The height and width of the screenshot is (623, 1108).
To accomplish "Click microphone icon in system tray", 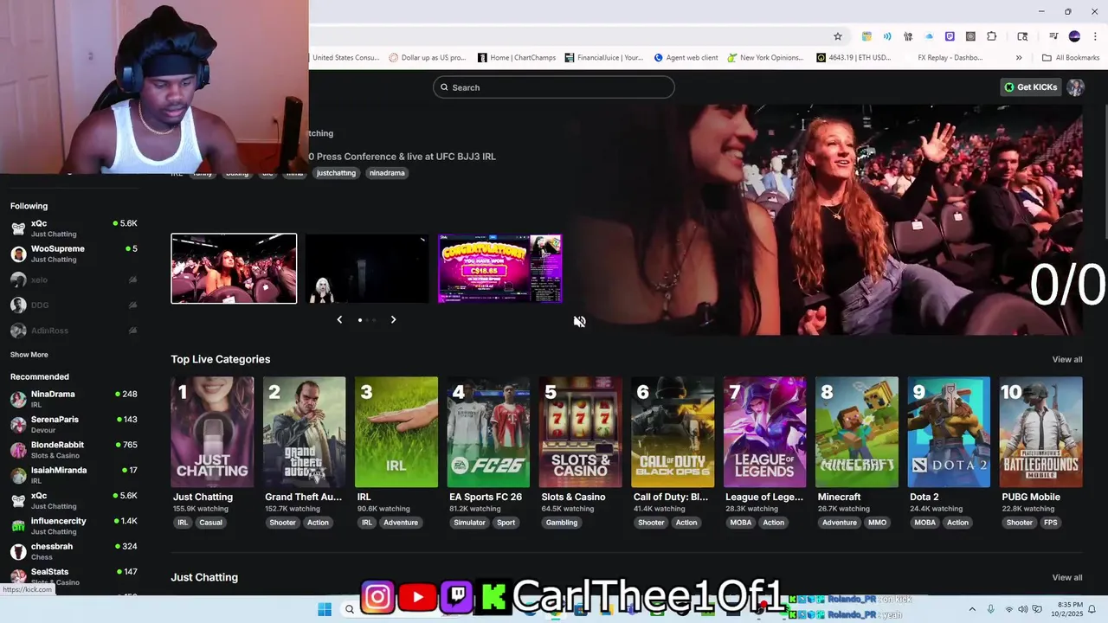I will [991, 610].
